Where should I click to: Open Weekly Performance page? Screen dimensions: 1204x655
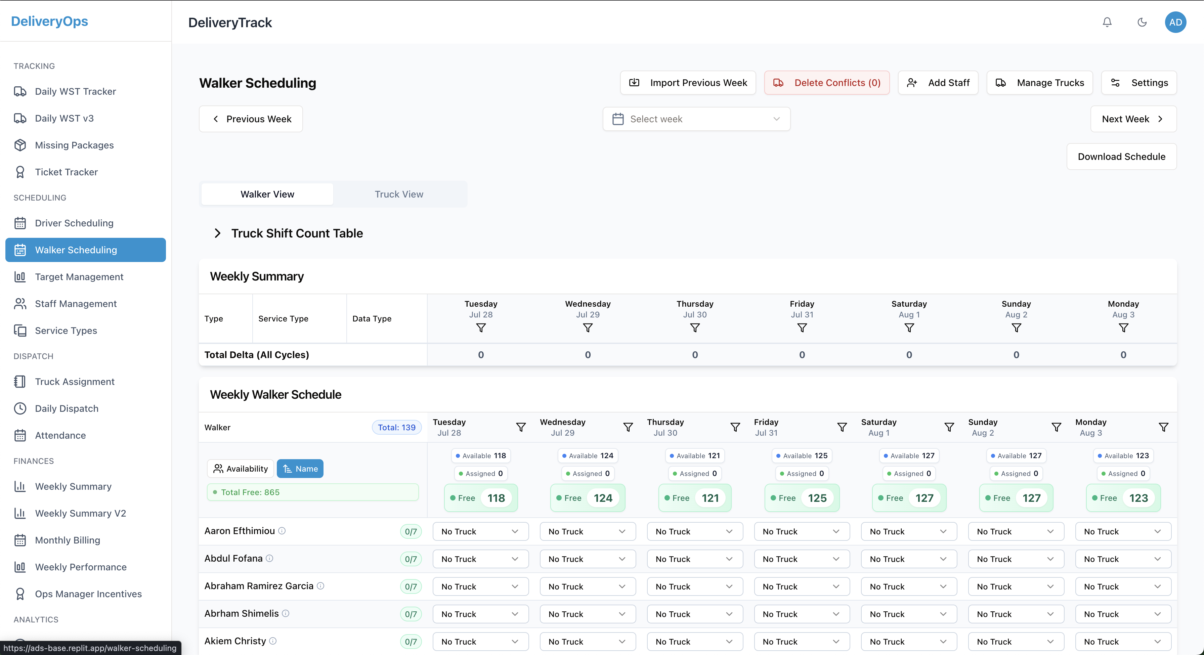[86, 567]
